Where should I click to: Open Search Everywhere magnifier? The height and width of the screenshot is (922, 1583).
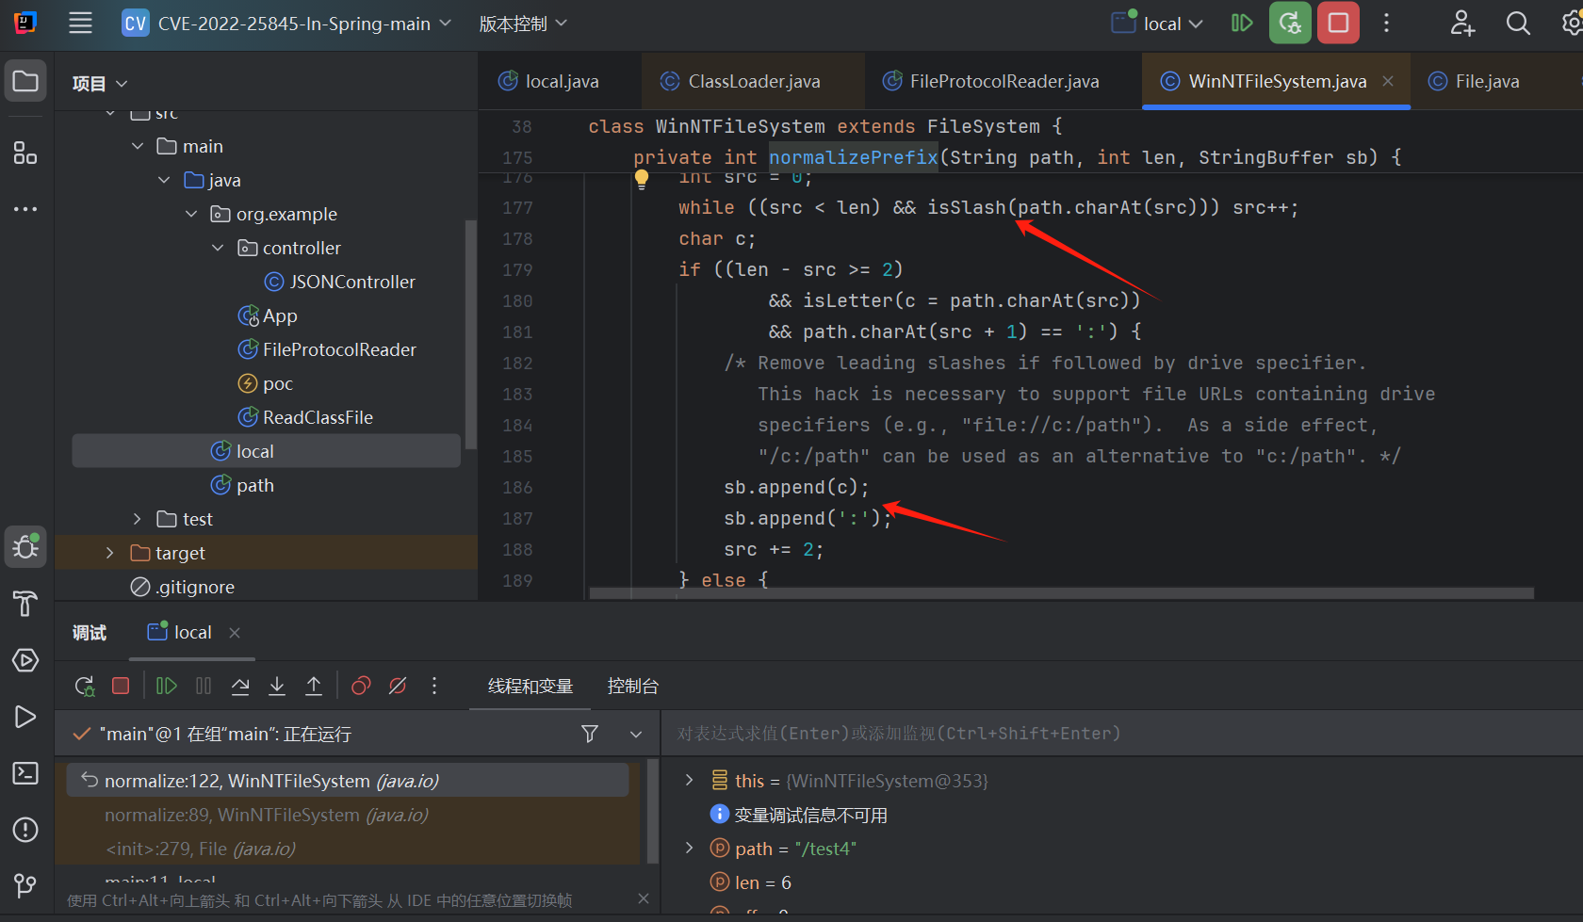tap(1518, 24)
